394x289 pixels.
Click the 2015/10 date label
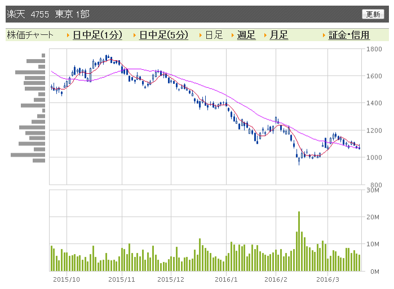67,279
